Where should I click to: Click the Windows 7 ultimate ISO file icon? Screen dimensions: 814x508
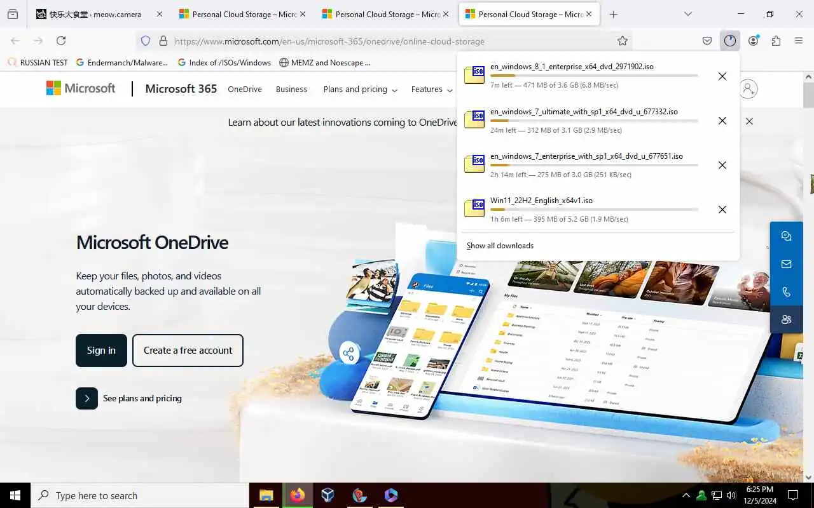474,119
